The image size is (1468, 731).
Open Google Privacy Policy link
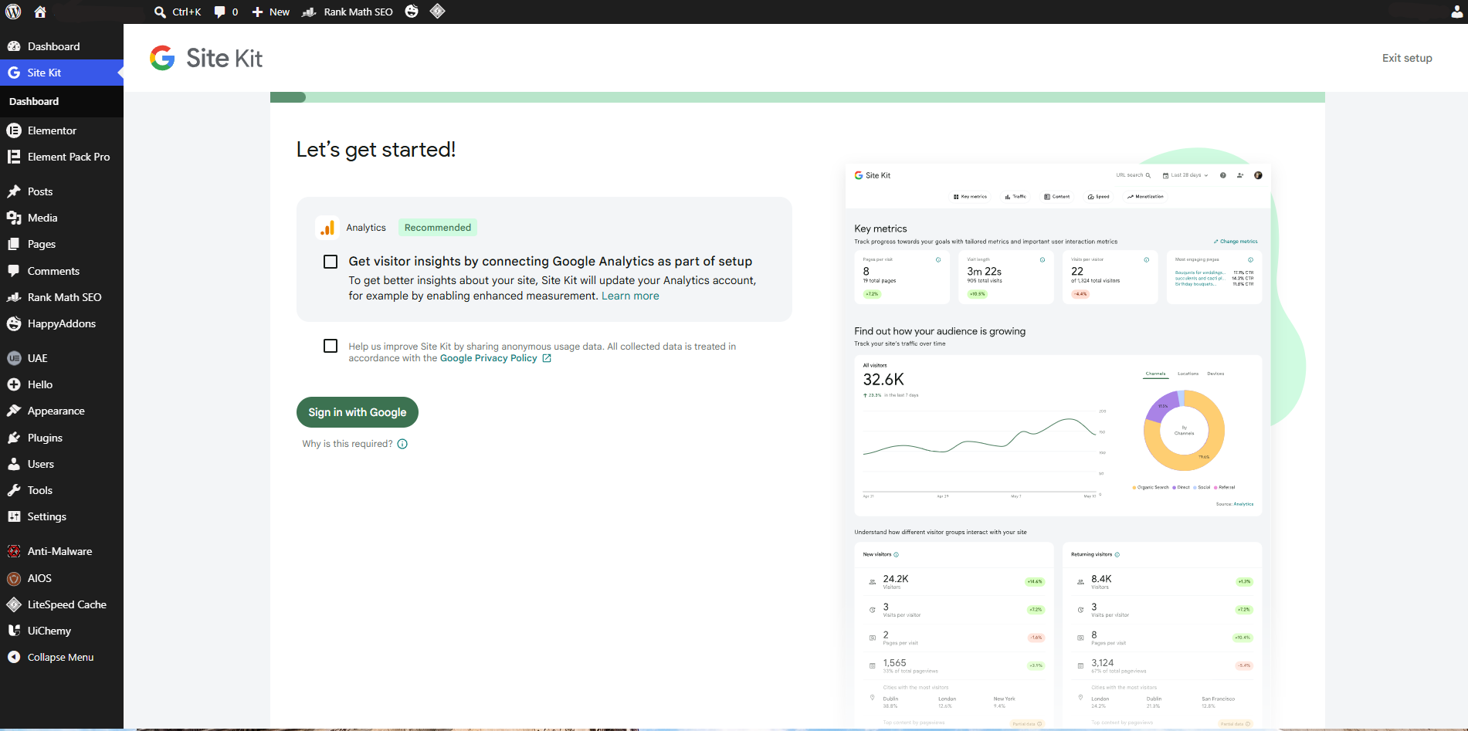(x=496, y=358)
